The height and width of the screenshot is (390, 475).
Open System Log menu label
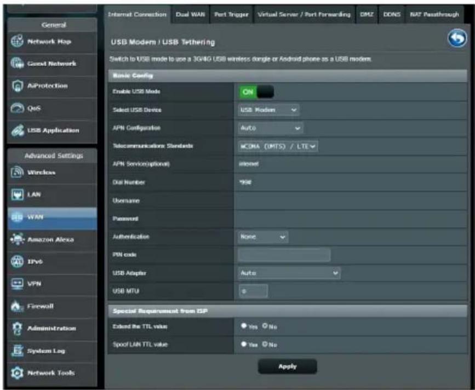tap(46, 351)
